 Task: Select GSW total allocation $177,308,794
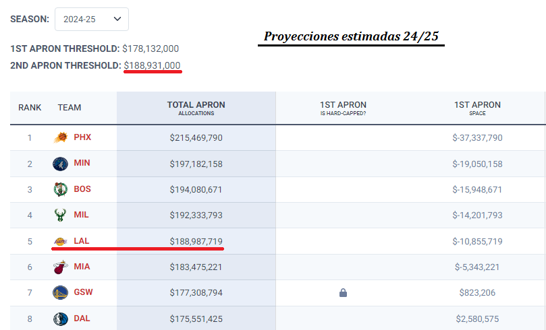point(196,293)
